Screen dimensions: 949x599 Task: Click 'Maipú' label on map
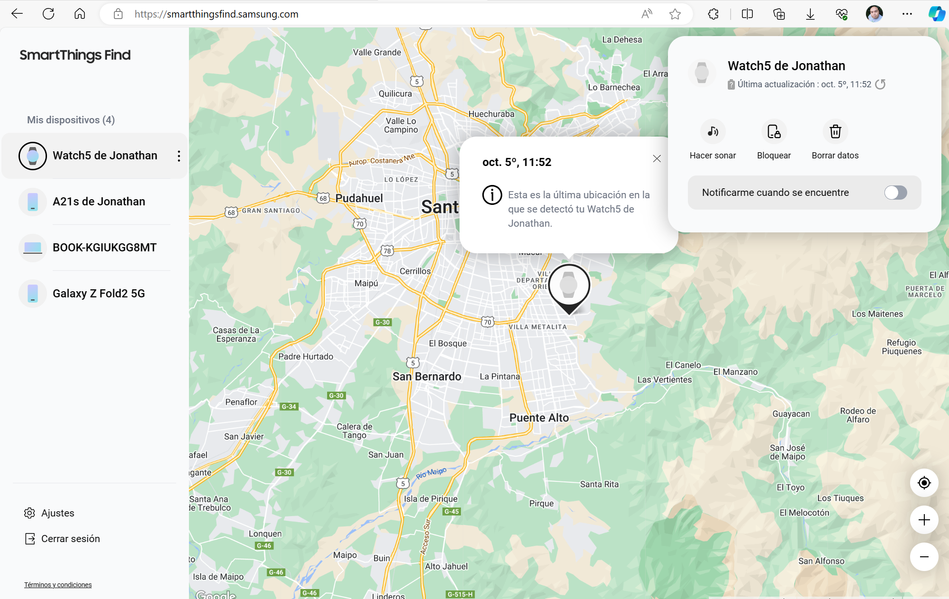pos(366,283)
